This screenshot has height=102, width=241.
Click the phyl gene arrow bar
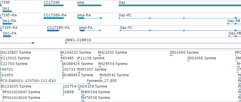coord(89,5)
